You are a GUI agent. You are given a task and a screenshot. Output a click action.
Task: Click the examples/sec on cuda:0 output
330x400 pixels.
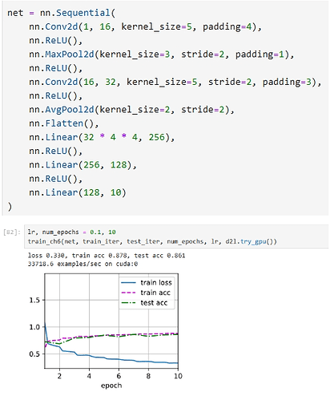point(82,264)
